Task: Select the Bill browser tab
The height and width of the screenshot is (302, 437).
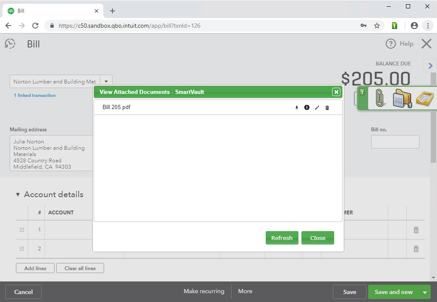Action: (x=53, y=11)
